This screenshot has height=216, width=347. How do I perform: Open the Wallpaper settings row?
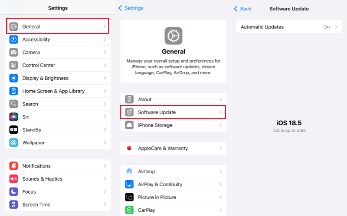[58, 143]
